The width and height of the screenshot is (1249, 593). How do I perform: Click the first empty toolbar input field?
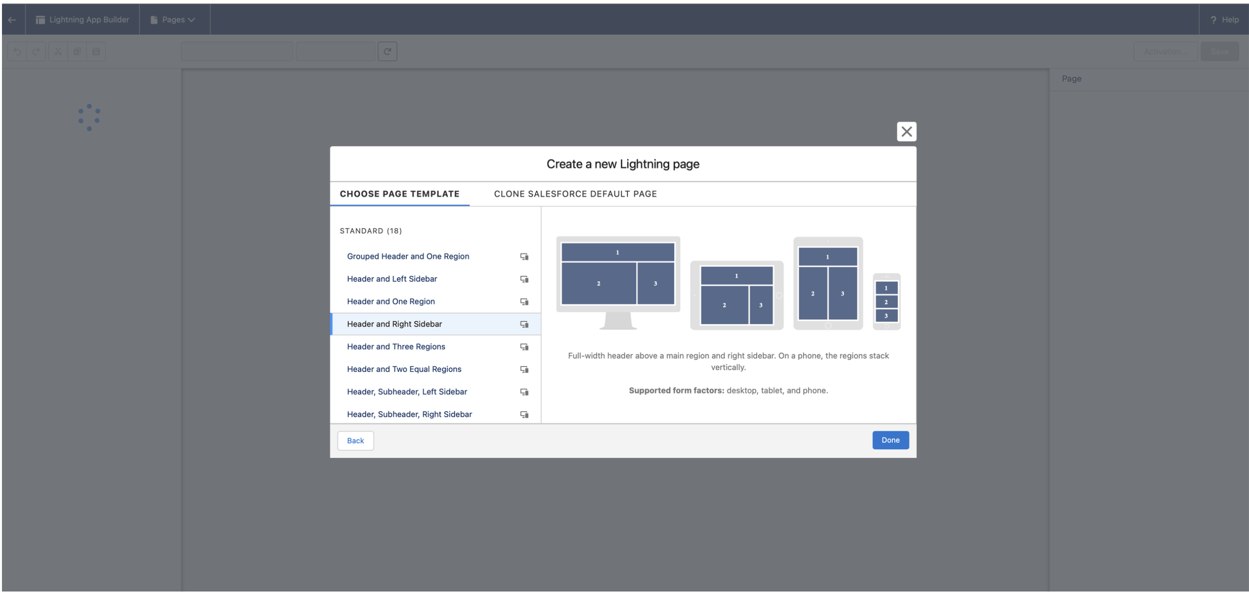coord(237,51)
